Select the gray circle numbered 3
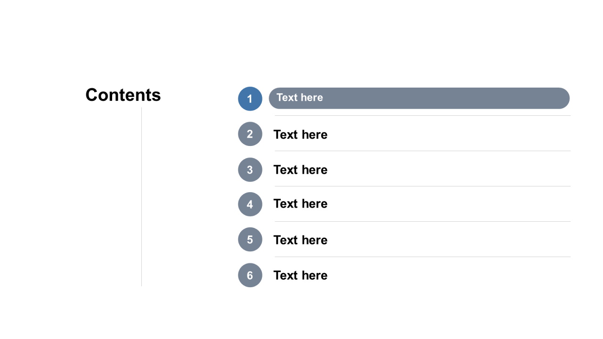603x339 pixels. click(x=250, y=169)
